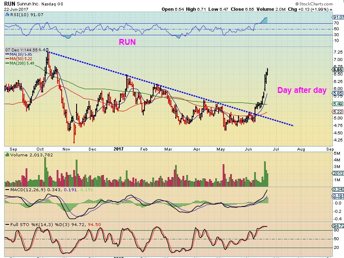The height and width of the screenshot is (258, 344).
Task: Click the green 0.151 MACD histogram value
Action: [87, 190]
